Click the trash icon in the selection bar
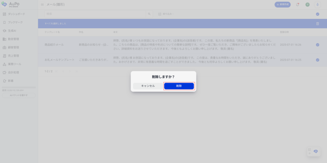327x163 pixels. click(x=317, y=24)
